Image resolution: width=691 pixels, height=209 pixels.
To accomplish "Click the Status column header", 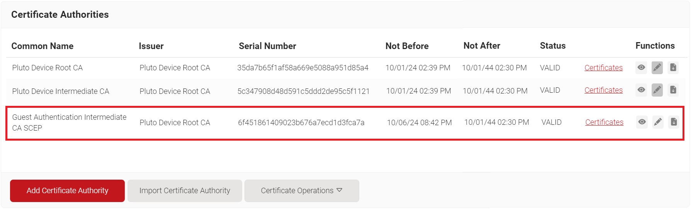I will pos(552,46).
